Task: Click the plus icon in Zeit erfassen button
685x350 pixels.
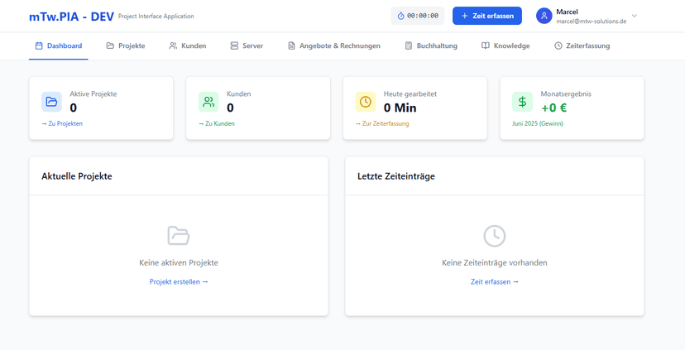Action: [x=464, y=16]
